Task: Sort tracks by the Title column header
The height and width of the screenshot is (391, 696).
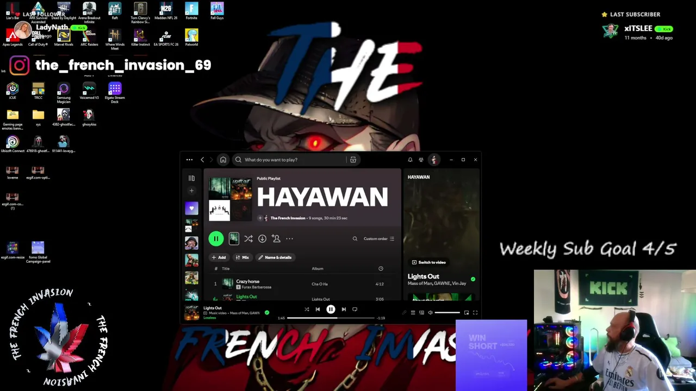Action: tap(226, 268)
